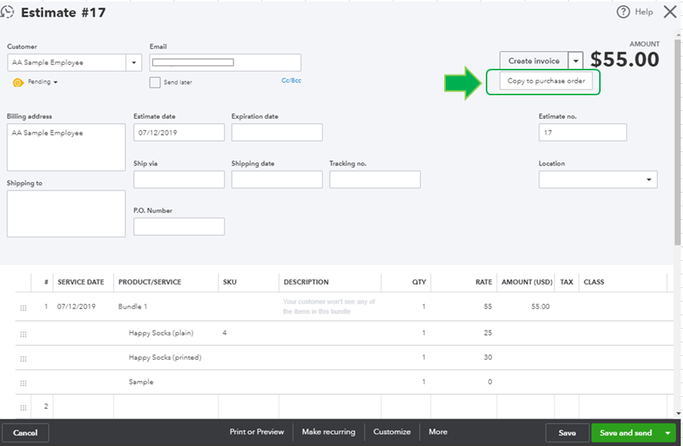Screen dimensions: 683x446
Task: Enable the Send later checkbox
Action: tap(155, 82)
